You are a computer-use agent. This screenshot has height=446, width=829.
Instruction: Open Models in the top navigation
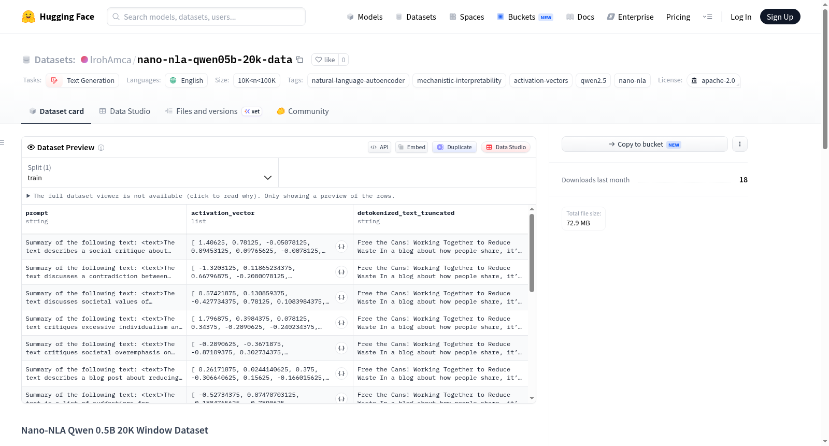pyautogui.click(x=365, y=17)
